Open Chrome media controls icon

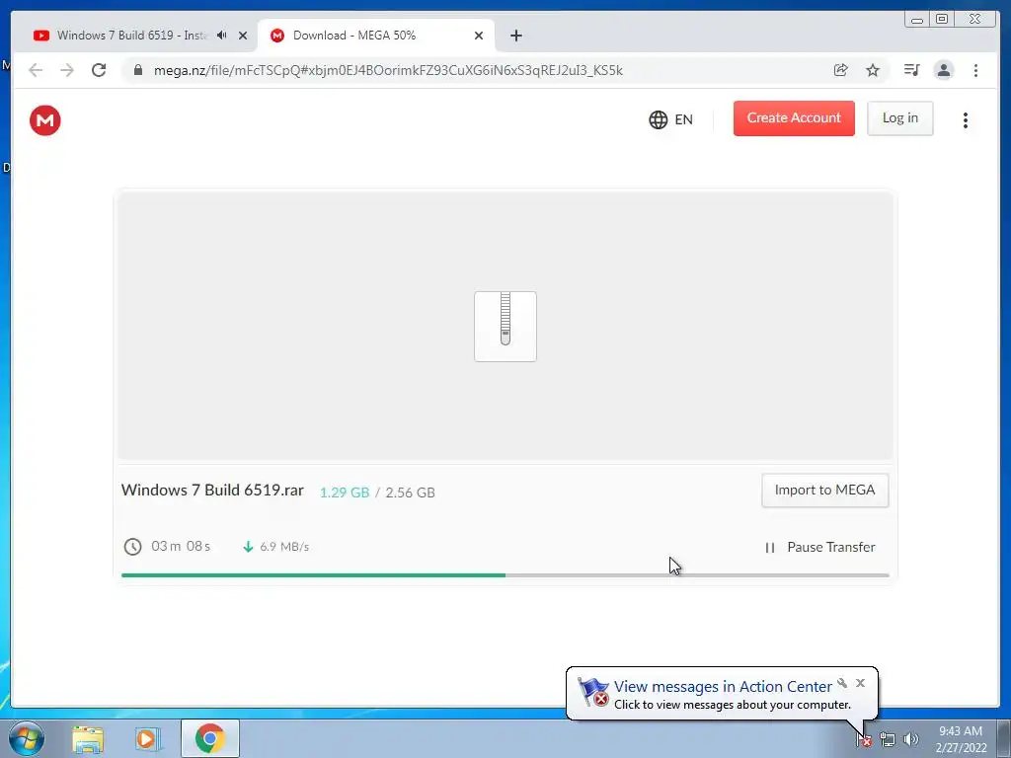coord(911,70)
